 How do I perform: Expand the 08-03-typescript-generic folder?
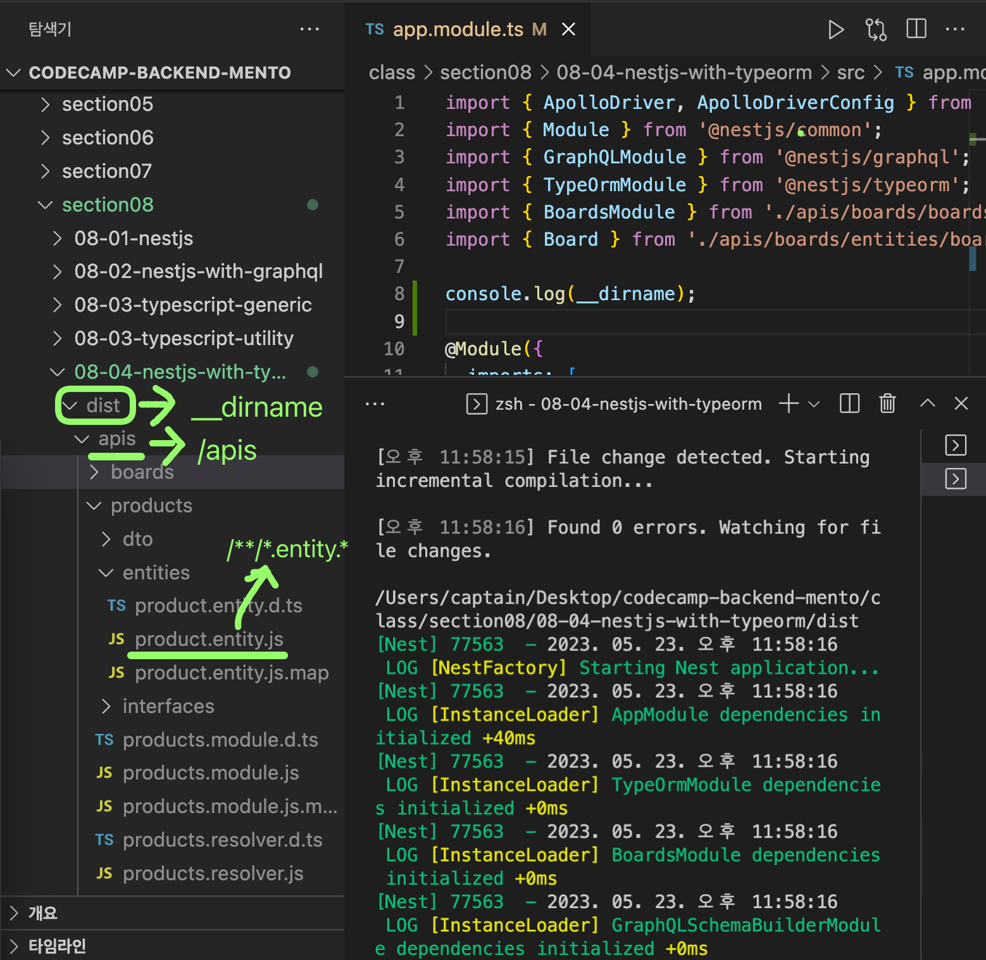pos(172,305)
